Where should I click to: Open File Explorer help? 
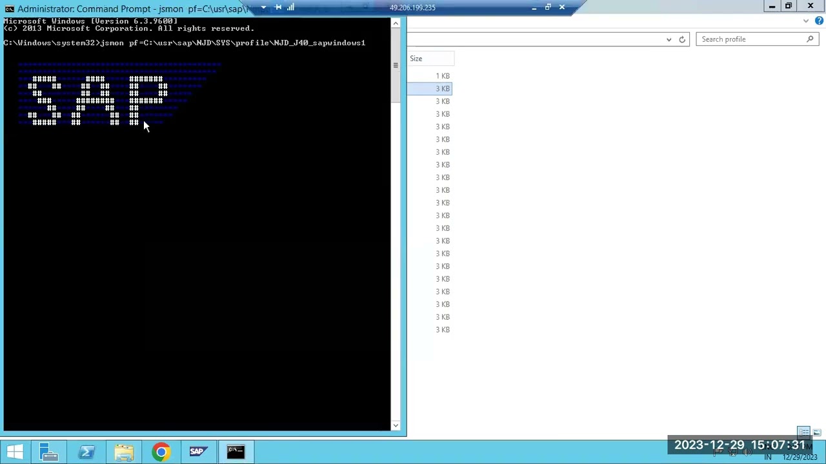point(819,21)
